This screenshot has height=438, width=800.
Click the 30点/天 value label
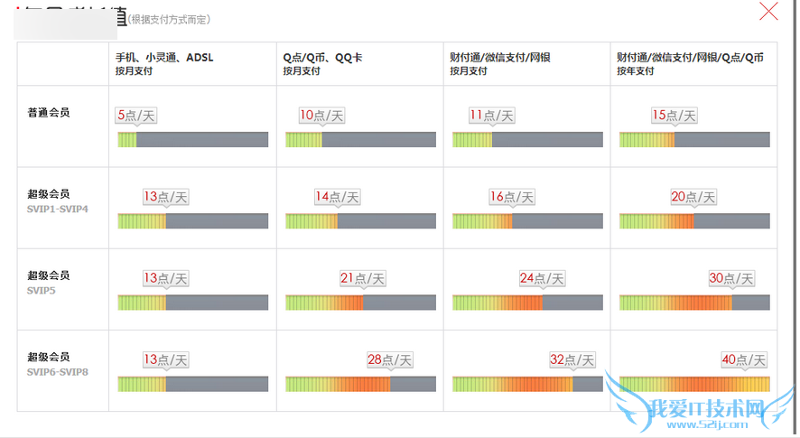pyautogui.click(x=730, y=278)
